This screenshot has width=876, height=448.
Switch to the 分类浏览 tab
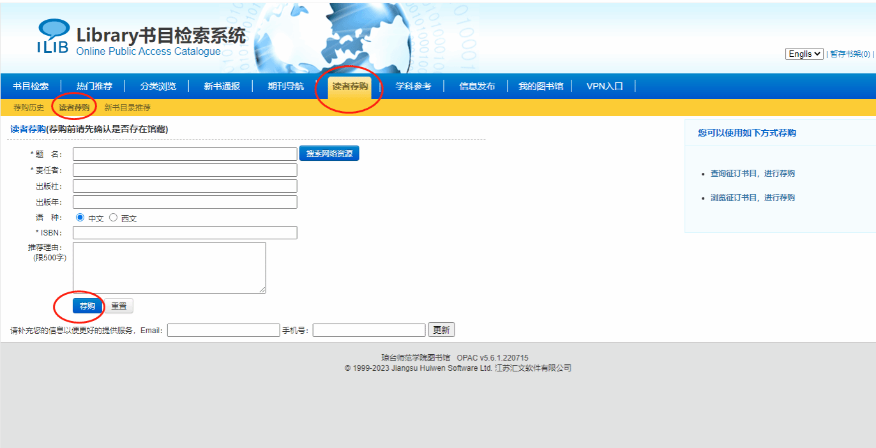click(x=158, y=87)
